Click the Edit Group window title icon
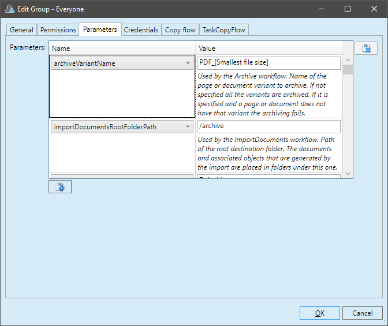Viewport: 388px width, 326px height. point(9,9)
